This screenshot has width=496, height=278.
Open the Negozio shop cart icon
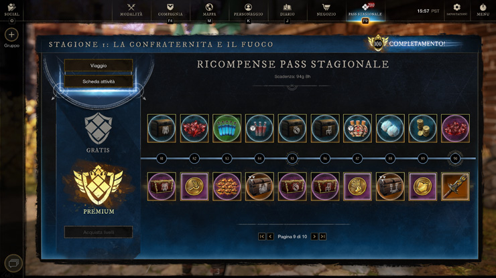coord(326,7)
